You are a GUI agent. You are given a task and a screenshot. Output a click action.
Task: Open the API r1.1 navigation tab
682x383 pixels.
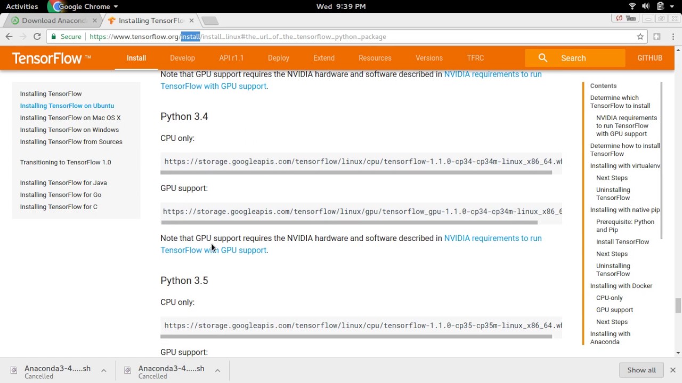231,58
